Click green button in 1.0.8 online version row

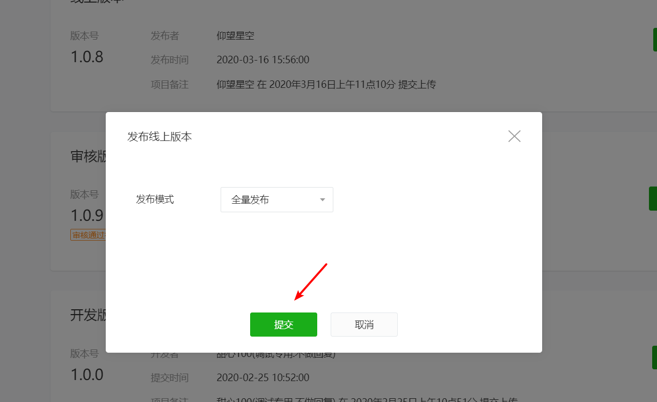[655, 40]
